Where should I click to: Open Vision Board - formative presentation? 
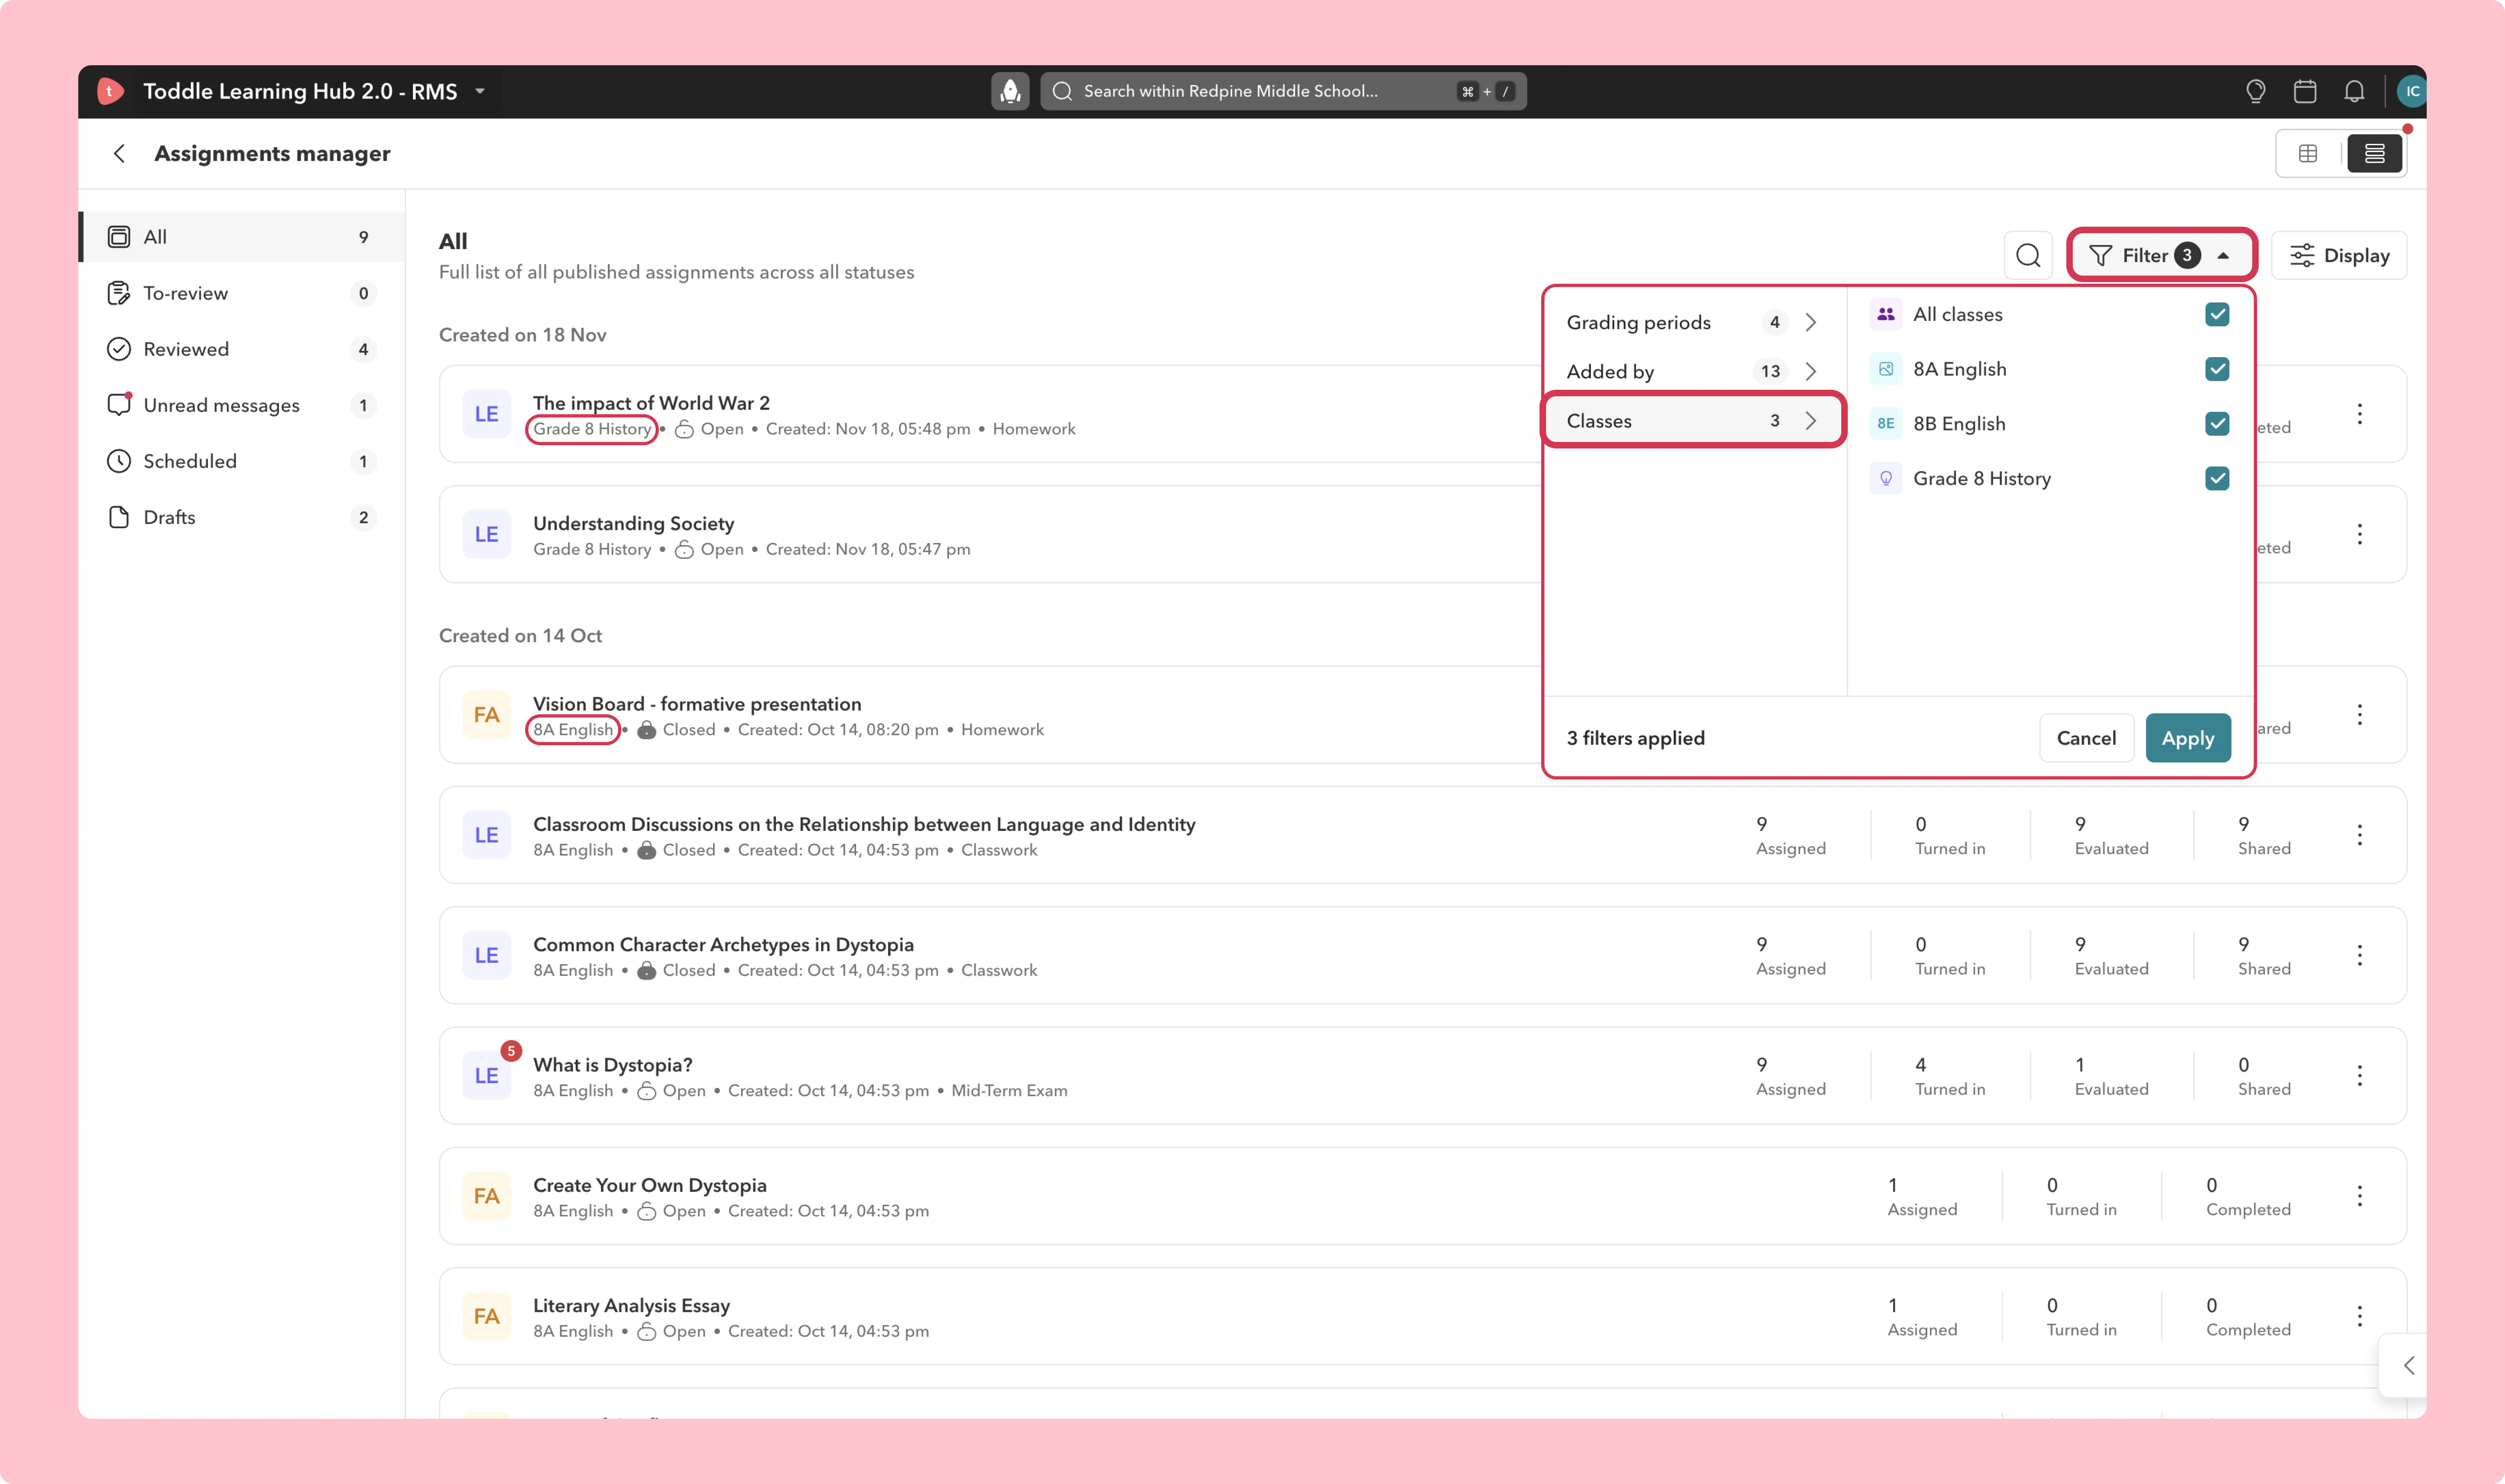[x=697, y=704]
